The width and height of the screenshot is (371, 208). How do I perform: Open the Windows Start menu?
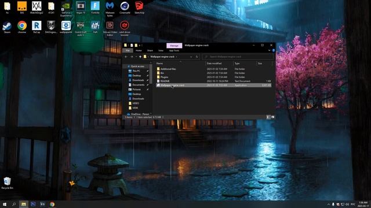point(5,204)
